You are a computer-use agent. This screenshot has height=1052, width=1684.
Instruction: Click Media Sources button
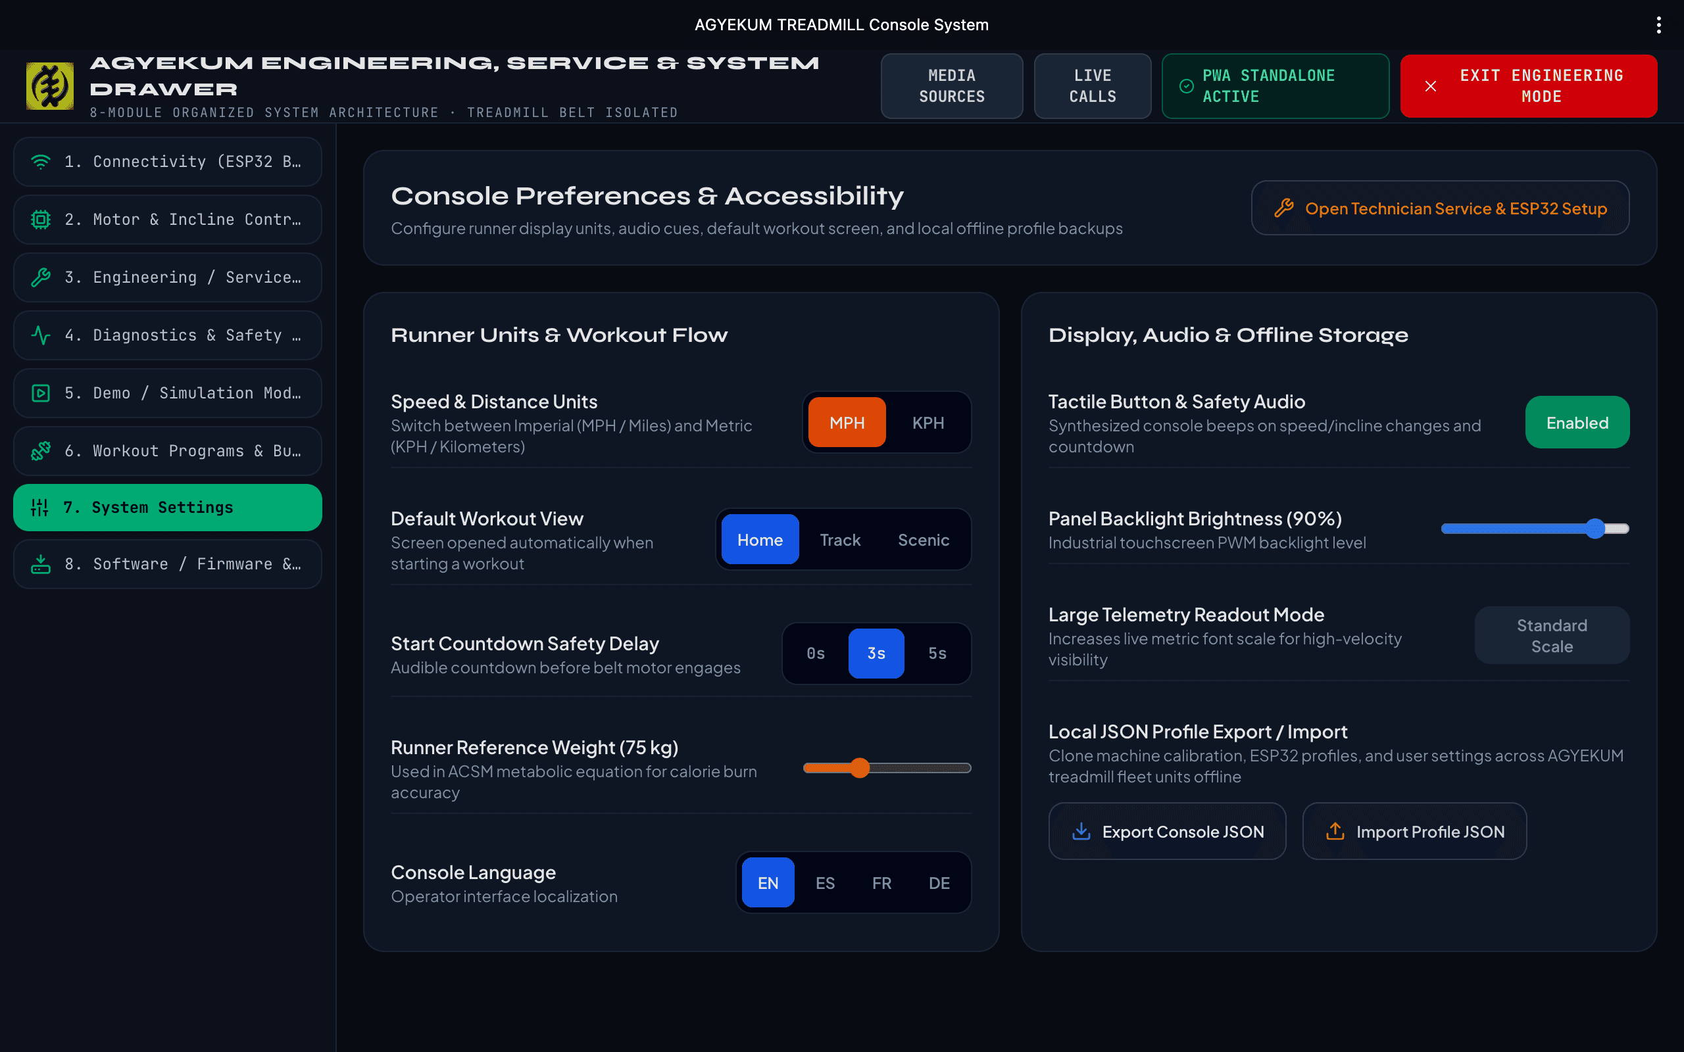click(x=951, y=85)
